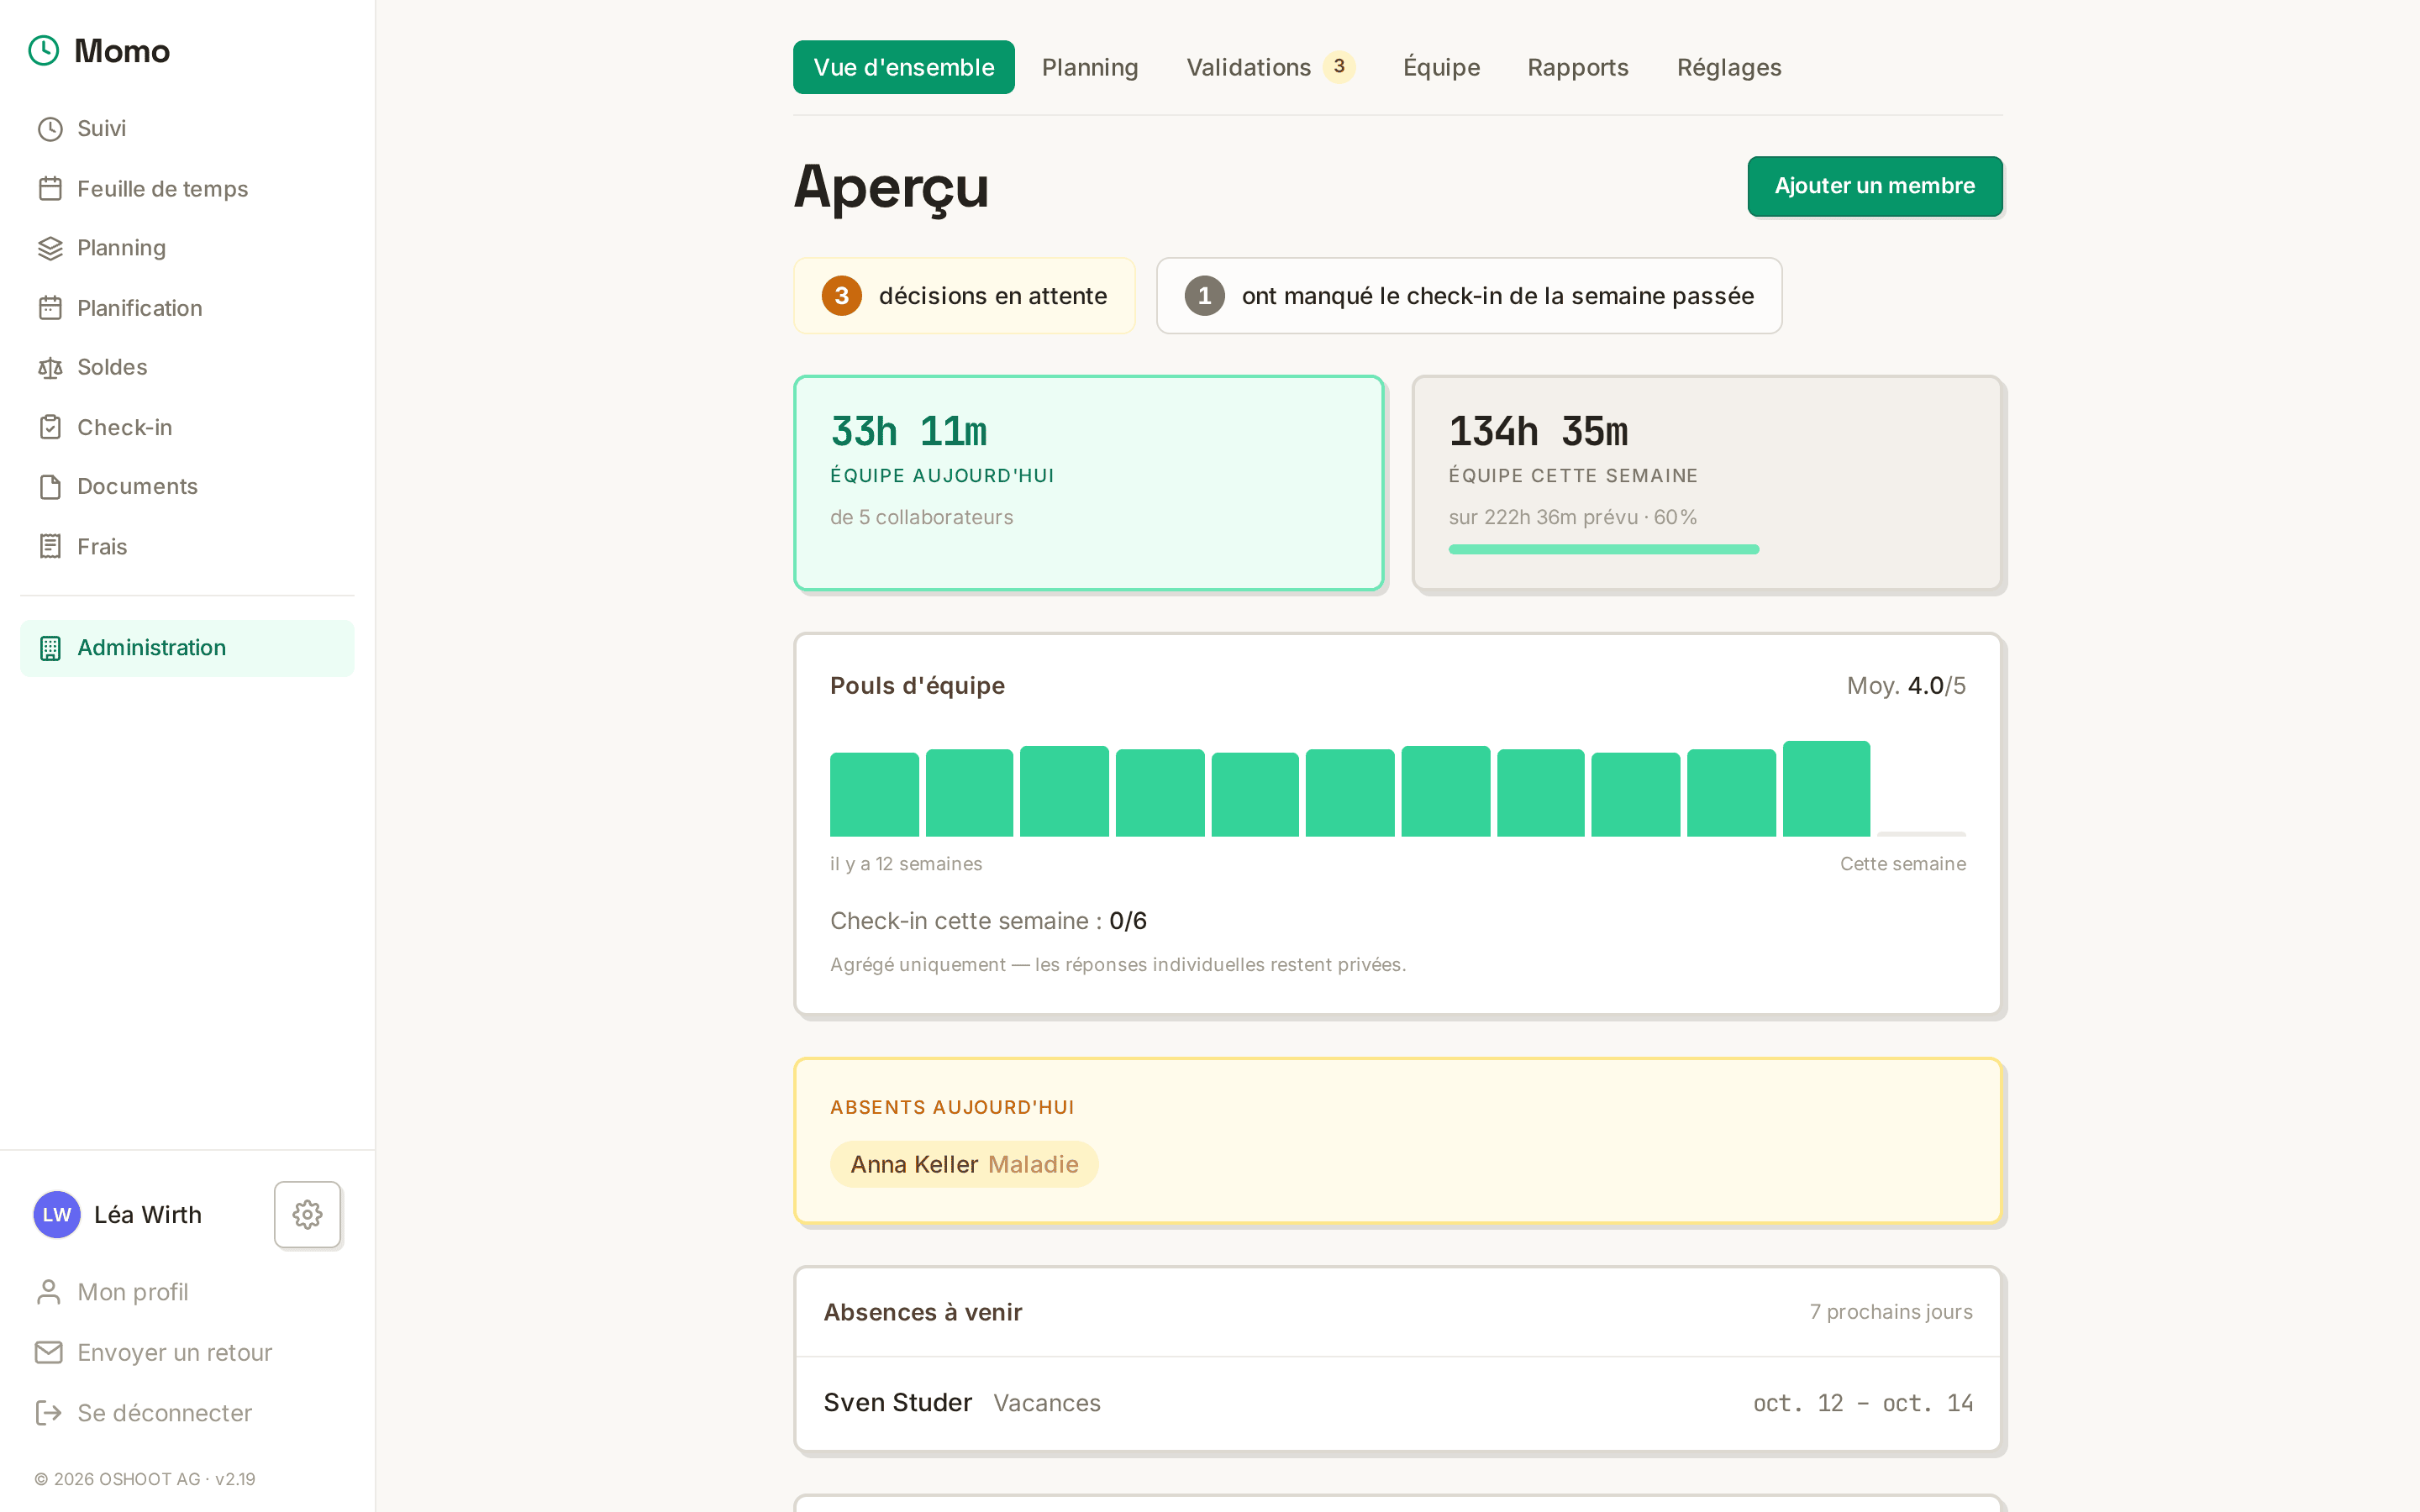
Task: Click the Pouls d'équipe heading
Action: click(x=917, y=685)
